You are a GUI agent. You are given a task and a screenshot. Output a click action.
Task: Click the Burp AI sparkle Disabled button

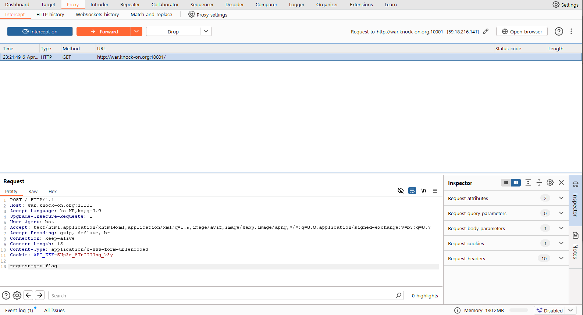coord(550,310)
